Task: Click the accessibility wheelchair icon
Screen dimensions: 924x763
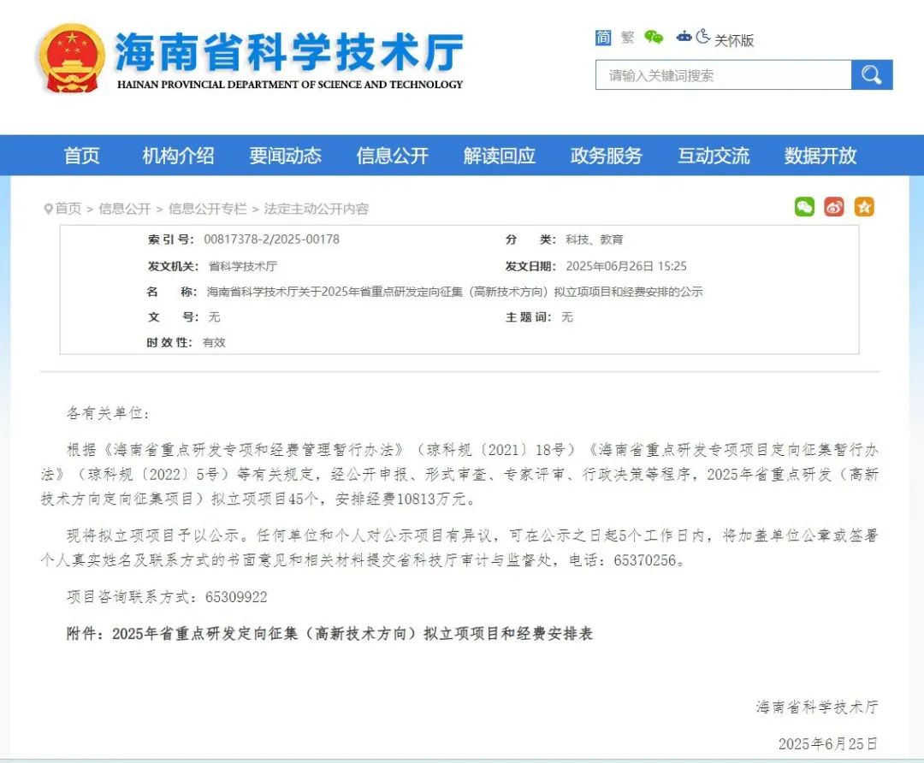Action: click(x=703, y=37)
